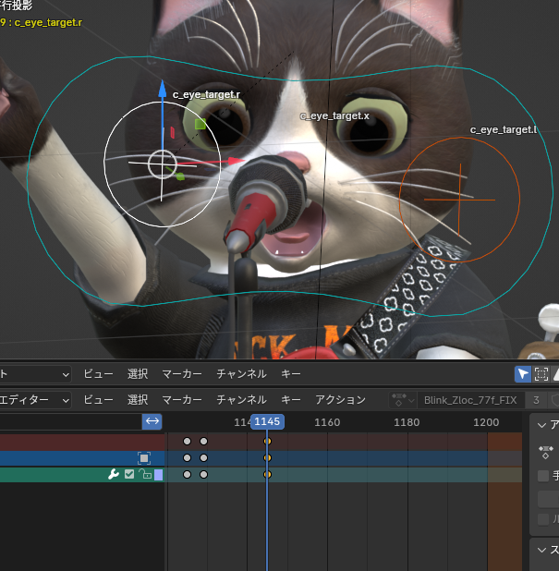Viewport: 559px width, 571px height.
Task: Toggle the lock icon on green channel
Action: pyautogui.click(x=145, y=474)
